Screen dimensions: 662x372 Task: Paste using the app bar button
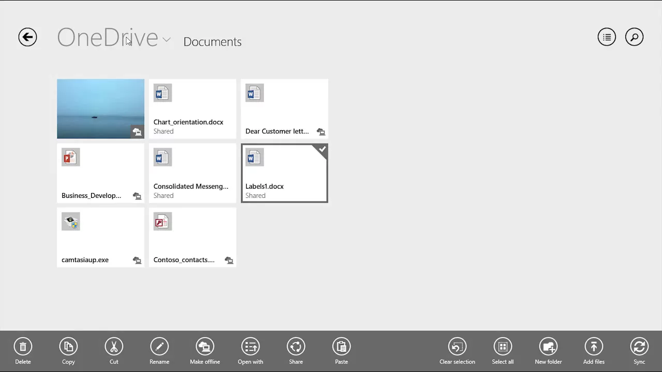click(341, 351)
